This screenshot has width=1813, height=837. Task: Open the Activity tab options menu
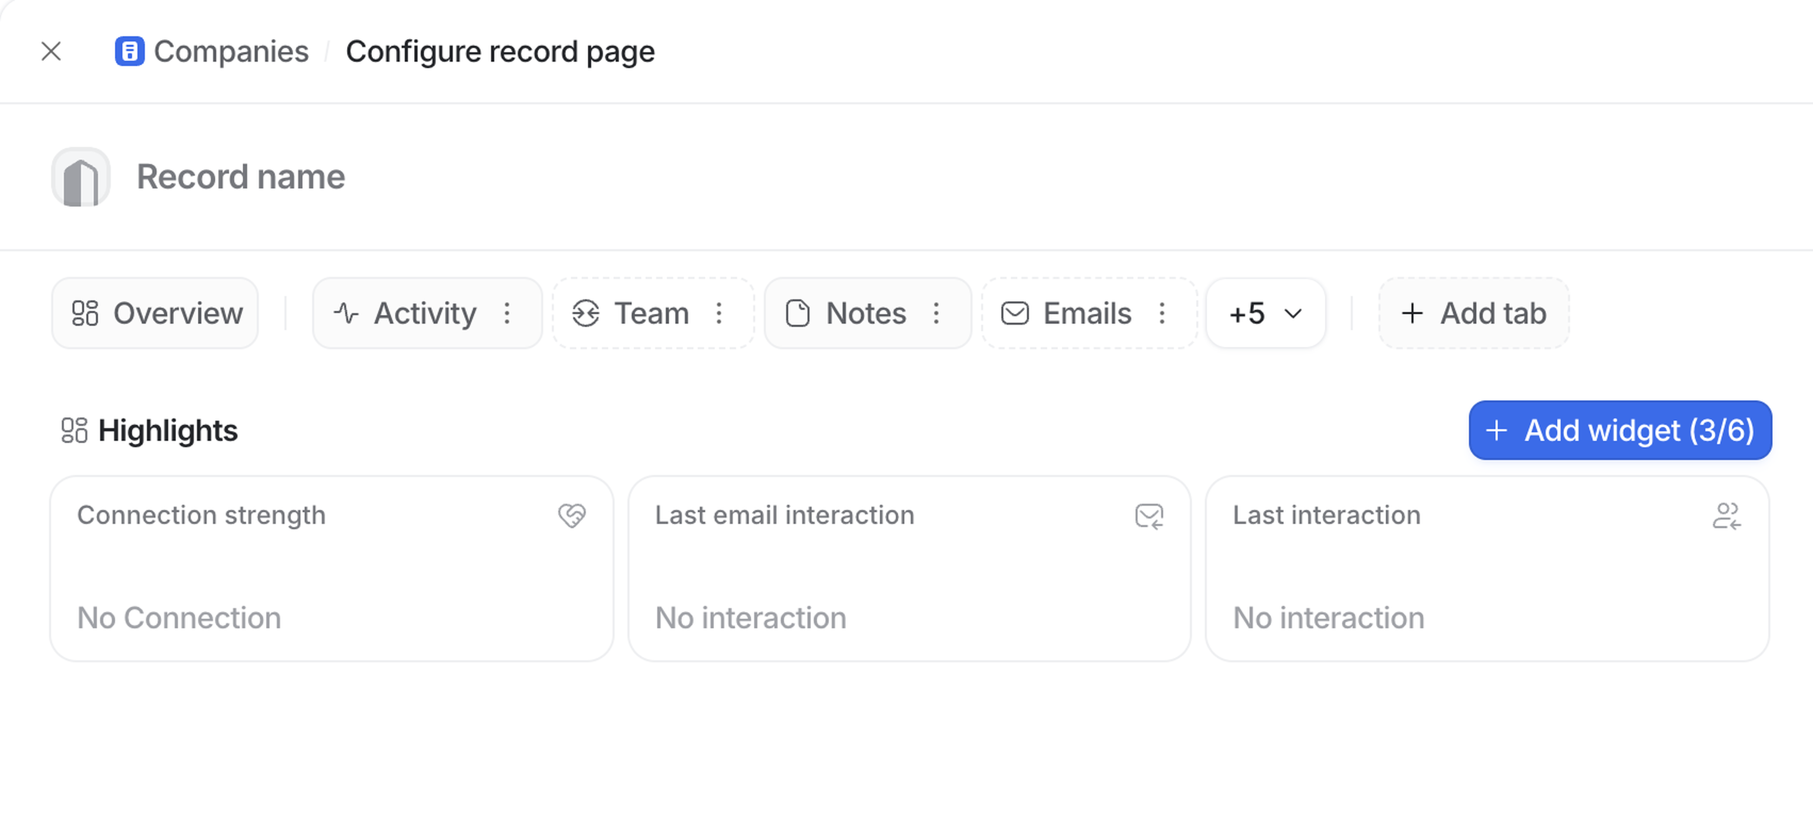point(507,313)
